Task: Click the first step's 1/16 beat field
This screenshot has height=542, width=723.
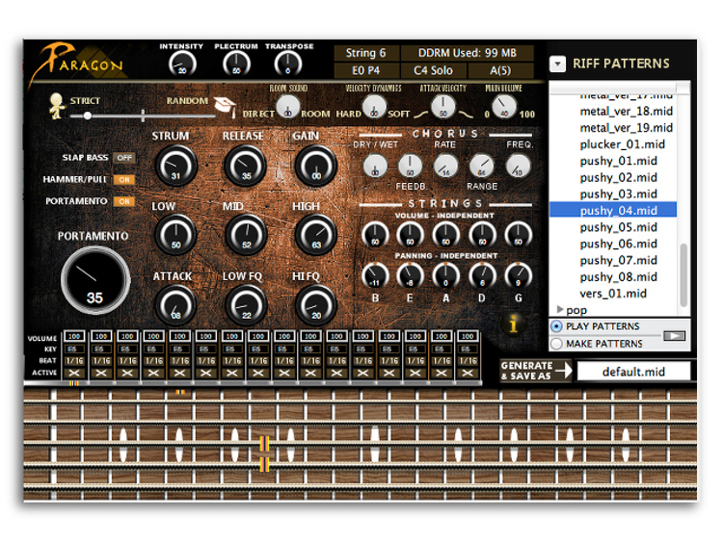Action: pos(74,361)
